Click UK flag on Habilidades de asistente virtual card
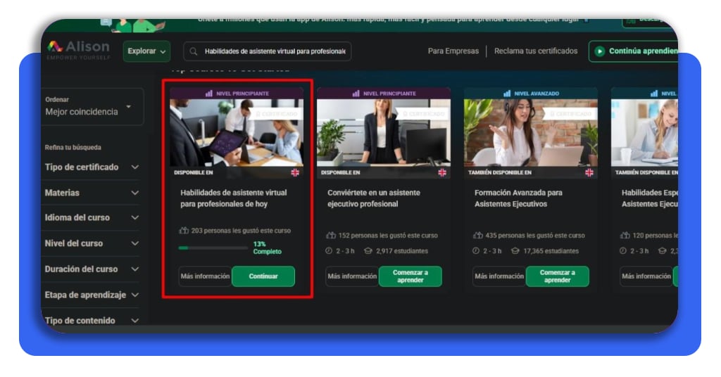Screen dimensions: 721x377 point(295,172)
